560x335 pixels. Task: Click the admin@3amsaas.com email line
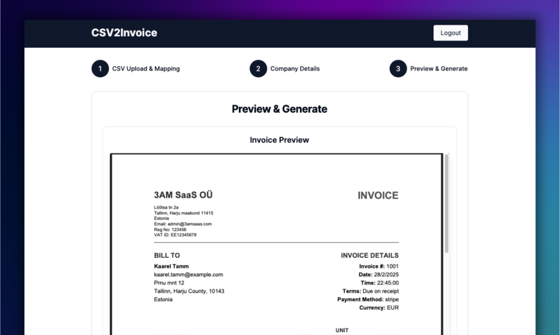pyautogui.click(x=183, y=224)
